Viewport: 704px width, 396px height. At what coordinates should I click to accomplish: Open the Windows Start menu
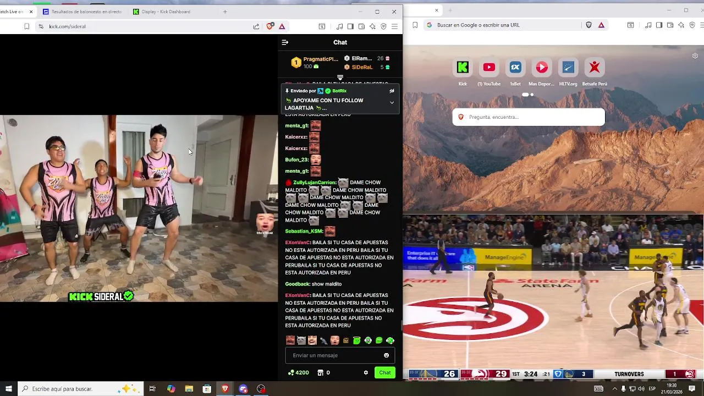8,389
